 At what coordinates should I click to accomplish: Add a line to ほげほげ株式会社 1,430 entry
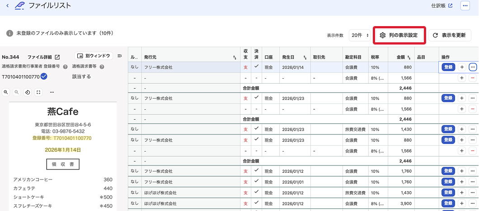462,193
